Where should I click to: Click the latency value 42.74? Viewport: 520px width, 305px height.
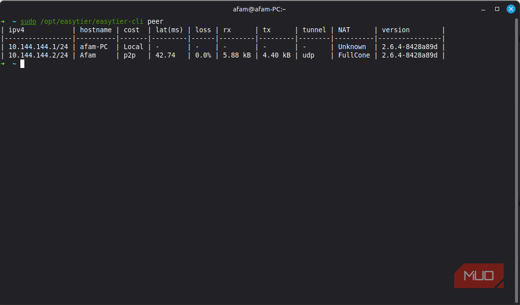coord(165,56)
